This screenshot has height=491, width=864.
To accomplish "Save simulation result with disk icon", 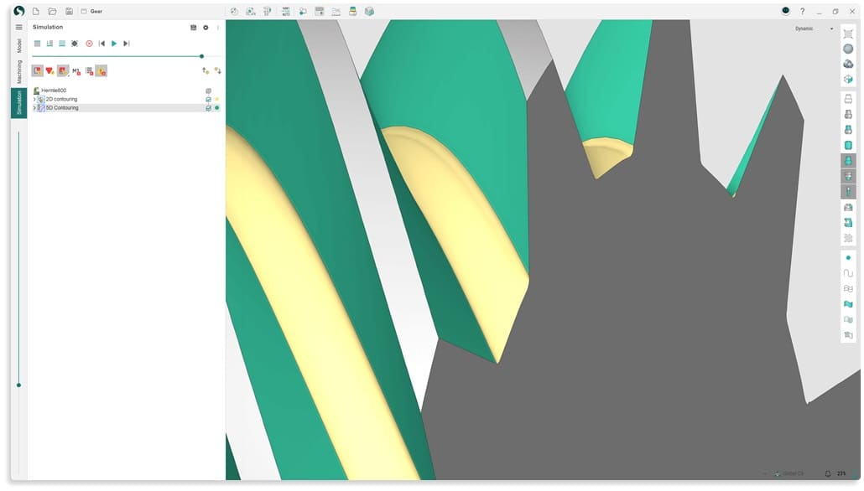I will click(x=194, y=28).
